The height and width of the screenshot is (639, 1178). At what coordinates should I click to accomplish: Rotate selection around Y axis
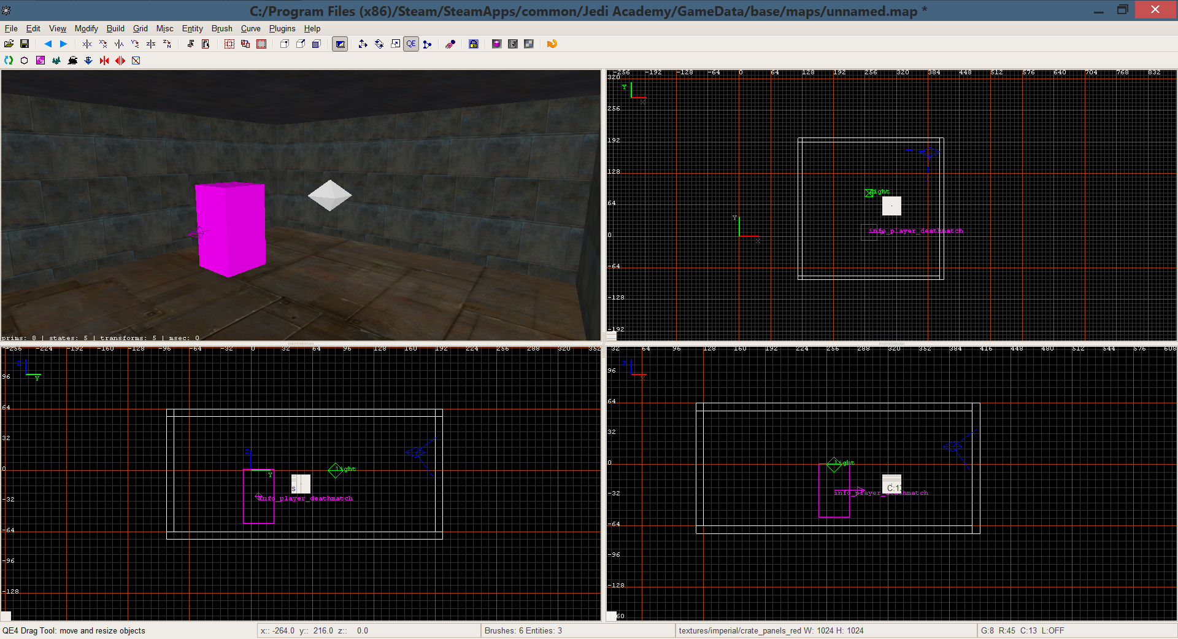click(135, 44)
